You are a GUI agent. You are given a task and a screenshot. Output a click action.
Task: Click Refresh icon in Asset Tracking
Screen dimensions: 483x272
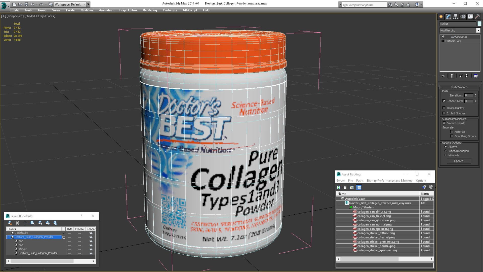[x=339, y=187]
